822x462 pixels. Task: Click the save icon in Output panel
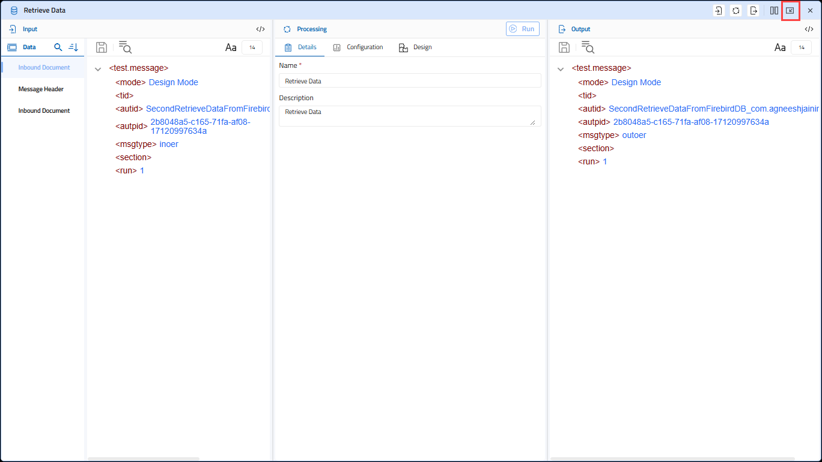click(564, 47)
